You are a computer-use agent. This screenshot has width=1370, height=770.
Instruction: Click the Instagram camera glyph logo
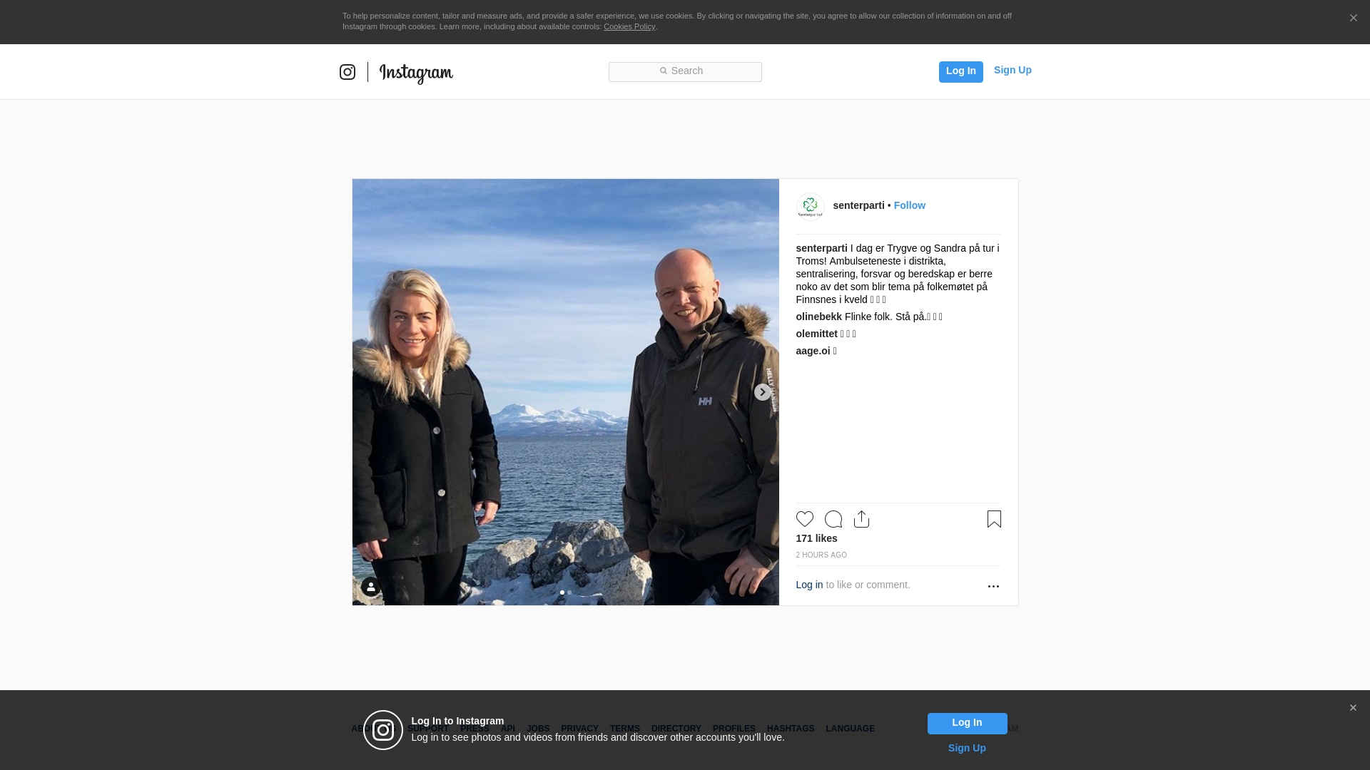(347, 72)
